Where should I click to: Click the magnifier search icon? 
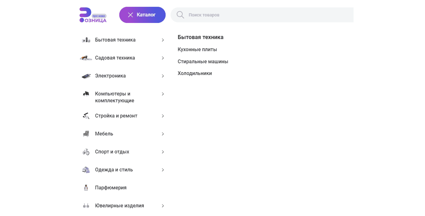(181, 15)
